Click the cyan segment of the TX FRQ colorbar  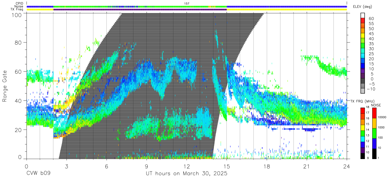click(x=363, y=138)
